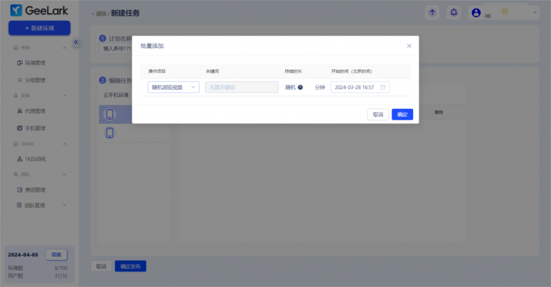The image size is (551, 287).
Task: Click the upload arrow icon in header
Action: (432, 12)
